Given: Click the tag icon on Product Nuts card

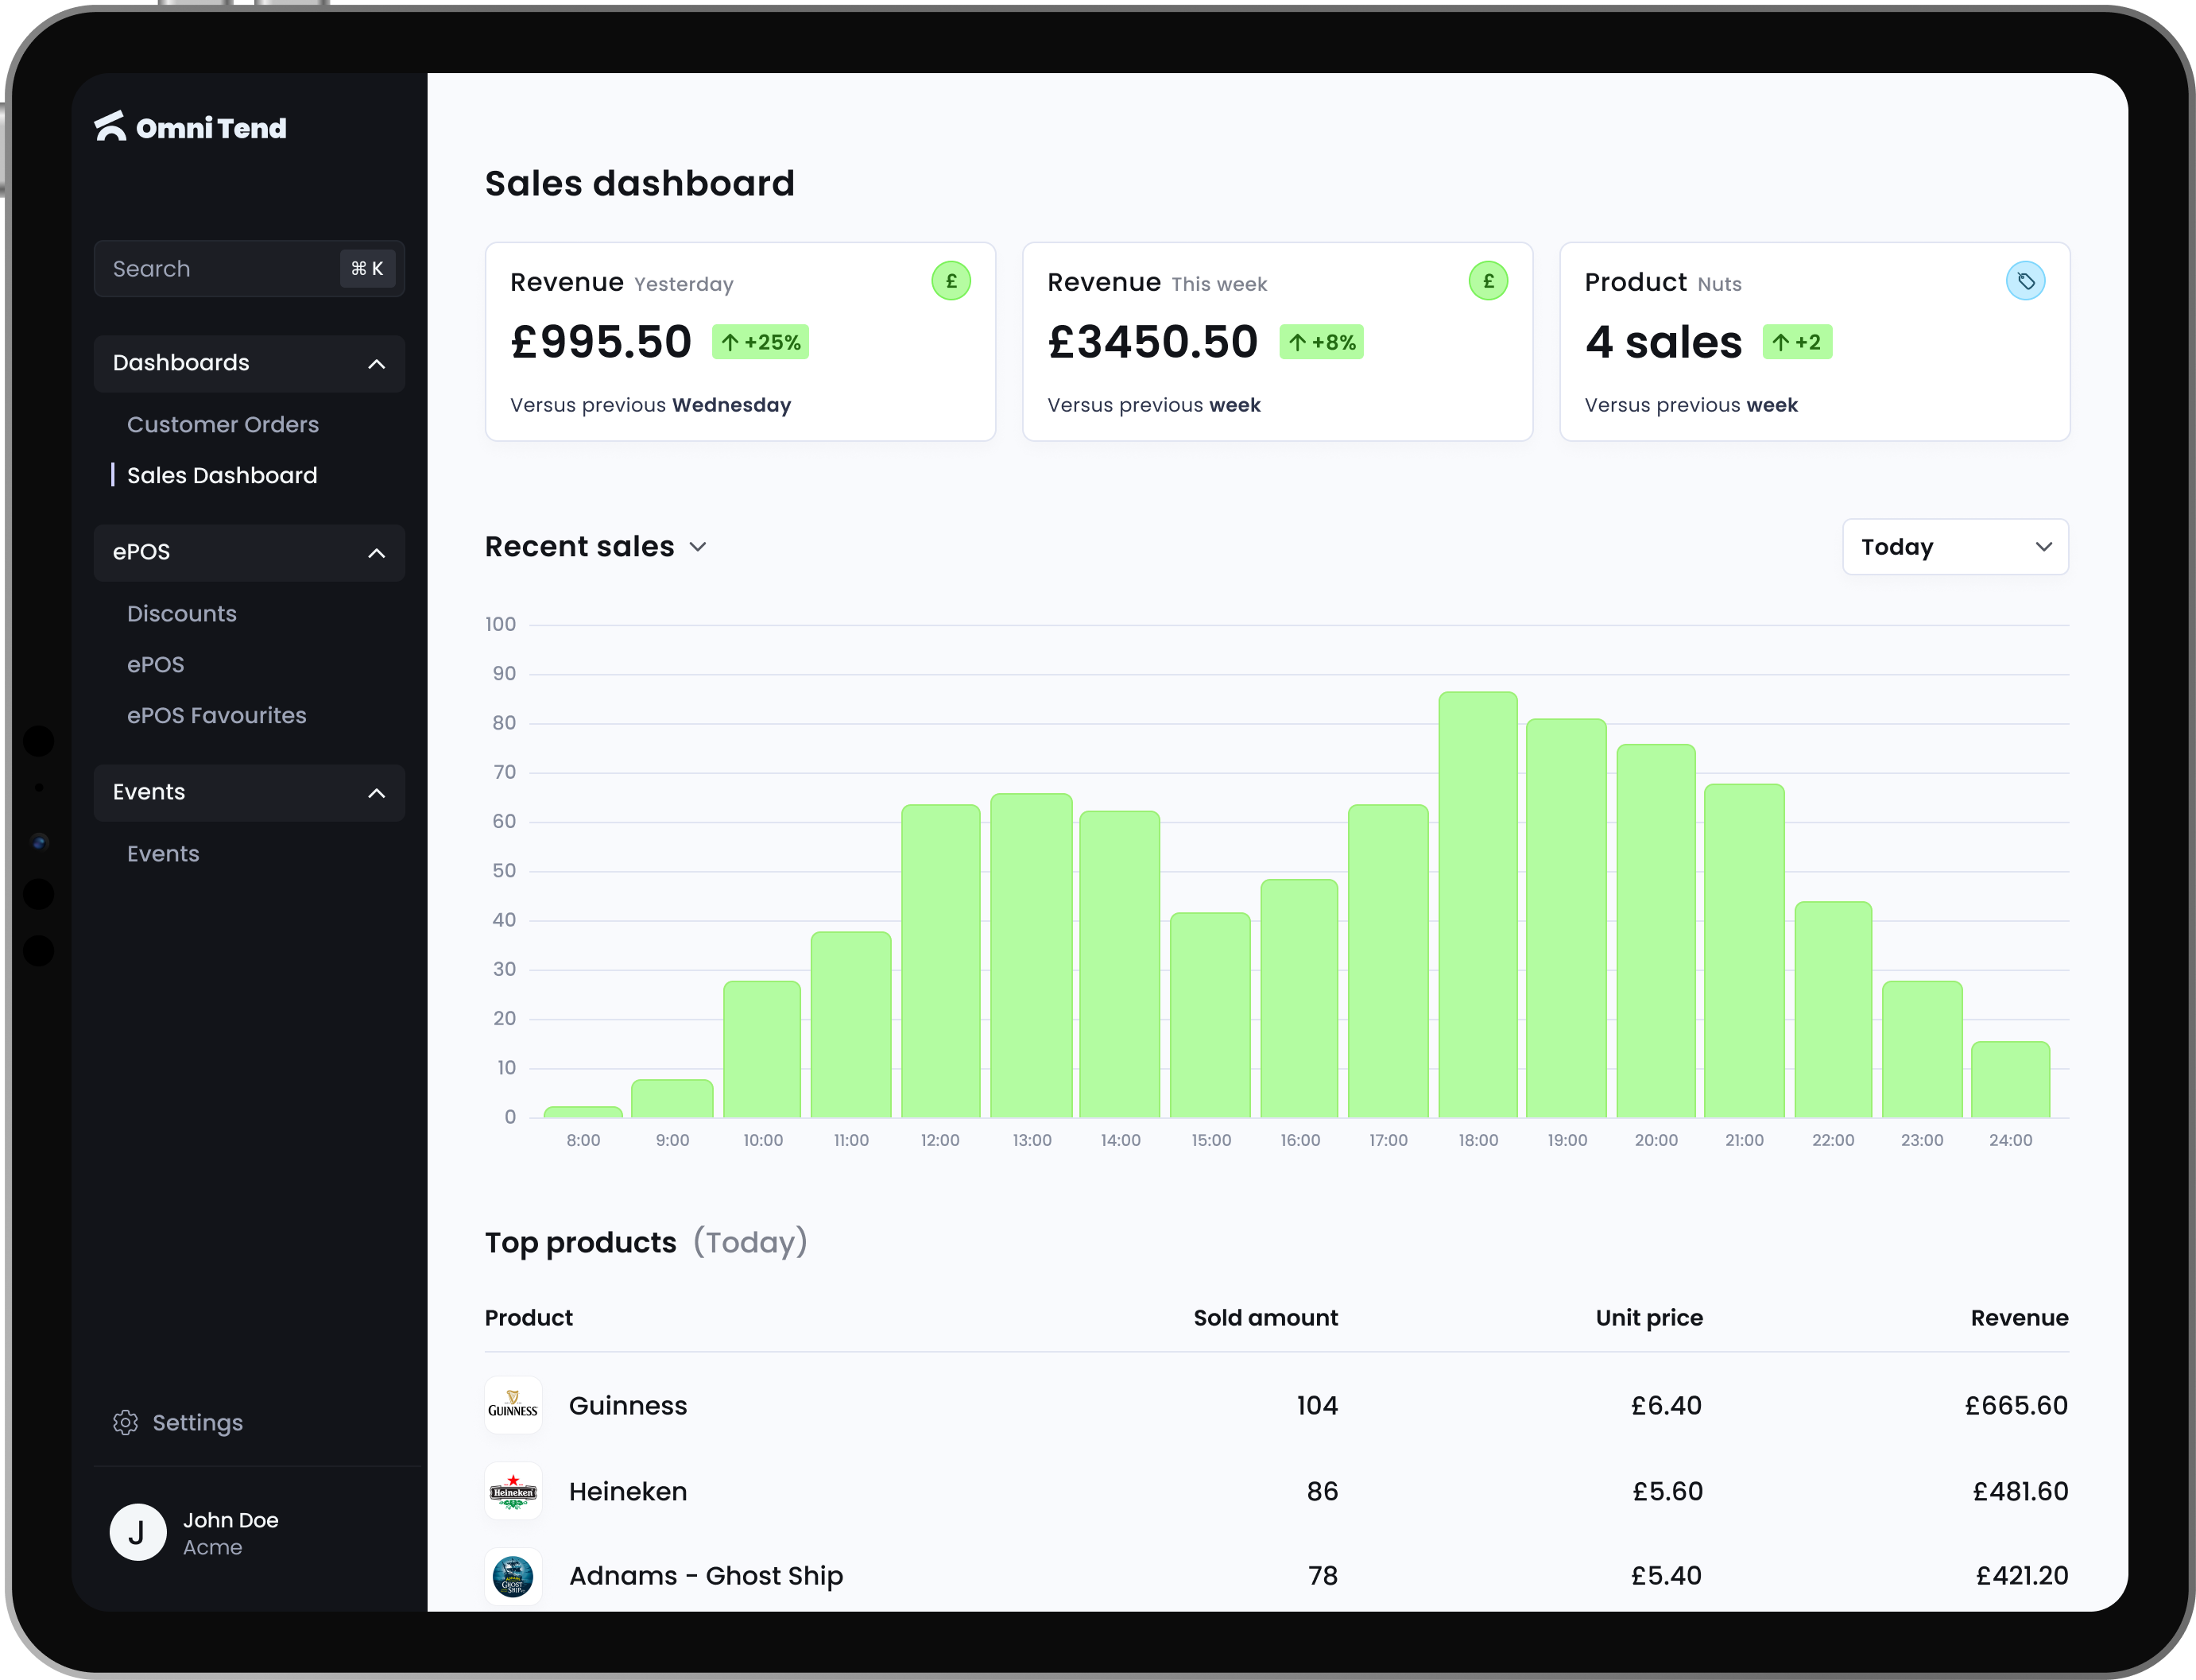Looking at the screenshot, I should 2024,281.
